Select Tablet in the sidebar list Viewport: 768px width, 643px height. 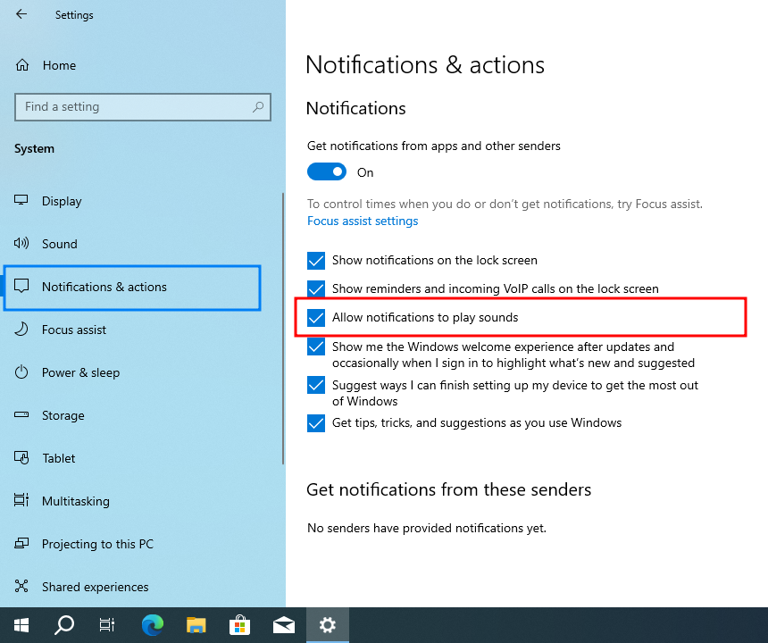tap(59, 458)
